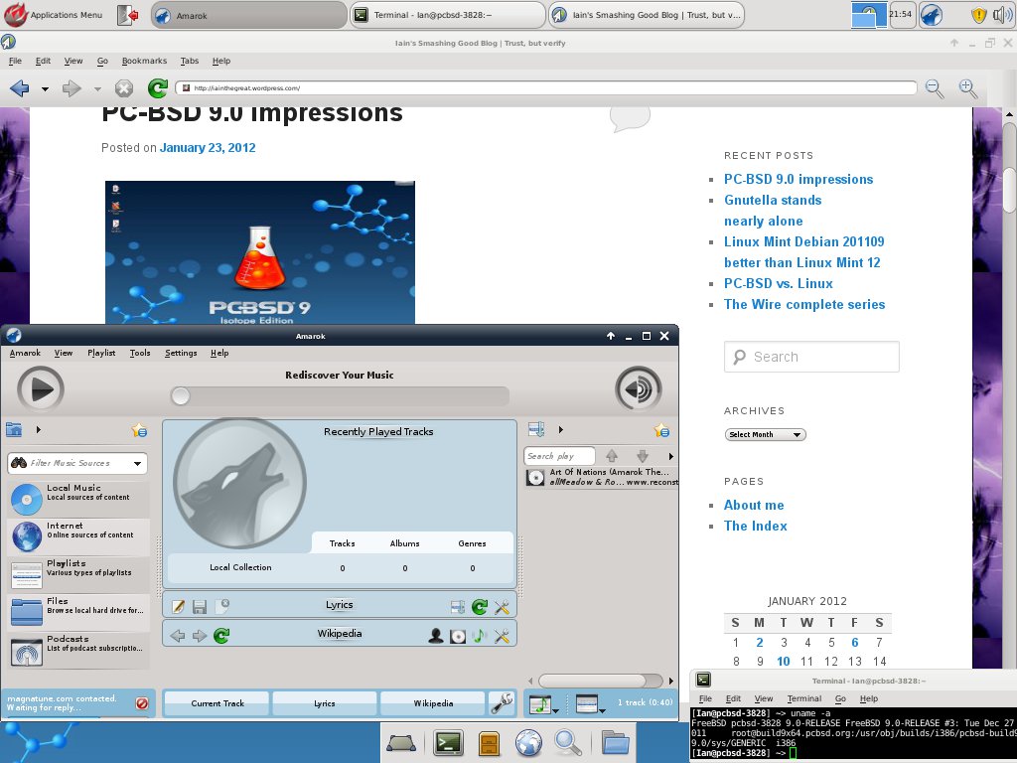Show album page in Wikipedia applet
The height and width of the screenshot is (763, 1017).
click(458, 636)
